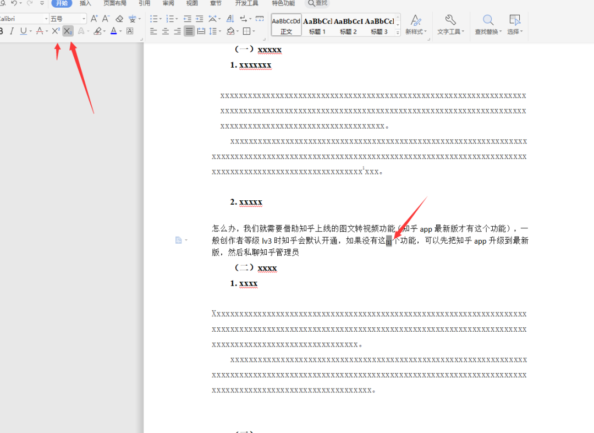Apply the 标题 1 style
This screenshot has width=594, height=433.
(317, 25)
